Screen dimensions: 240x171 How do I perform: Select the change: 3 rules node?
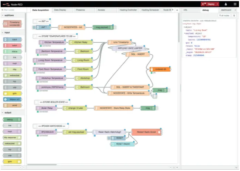(75, 108)
